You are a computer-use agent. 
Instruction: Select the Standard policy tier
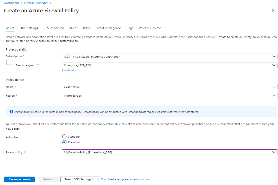pos(64,137)
